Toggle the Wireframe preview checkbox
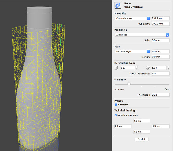Viewport: 173px width, 151px height. tap(116, 105)
